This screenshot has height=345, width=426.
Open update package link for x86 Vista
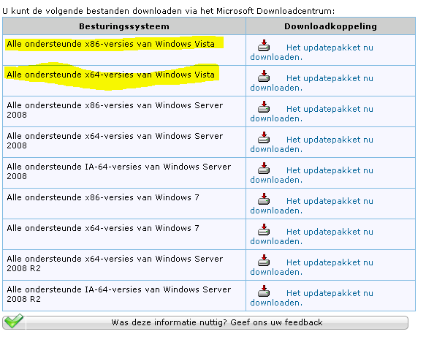(x=311, y=52)
